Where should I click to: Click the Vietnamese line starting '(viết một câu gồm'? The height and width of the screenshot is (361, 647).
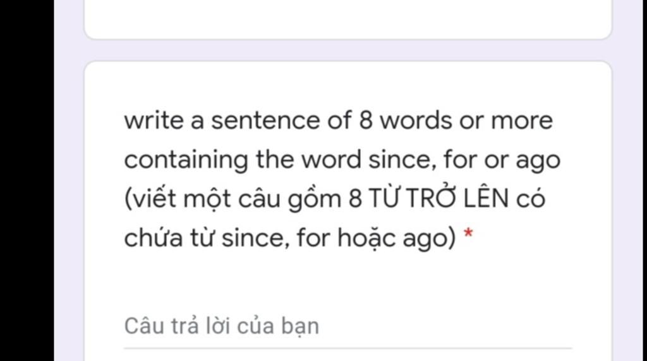coord(335,199)
